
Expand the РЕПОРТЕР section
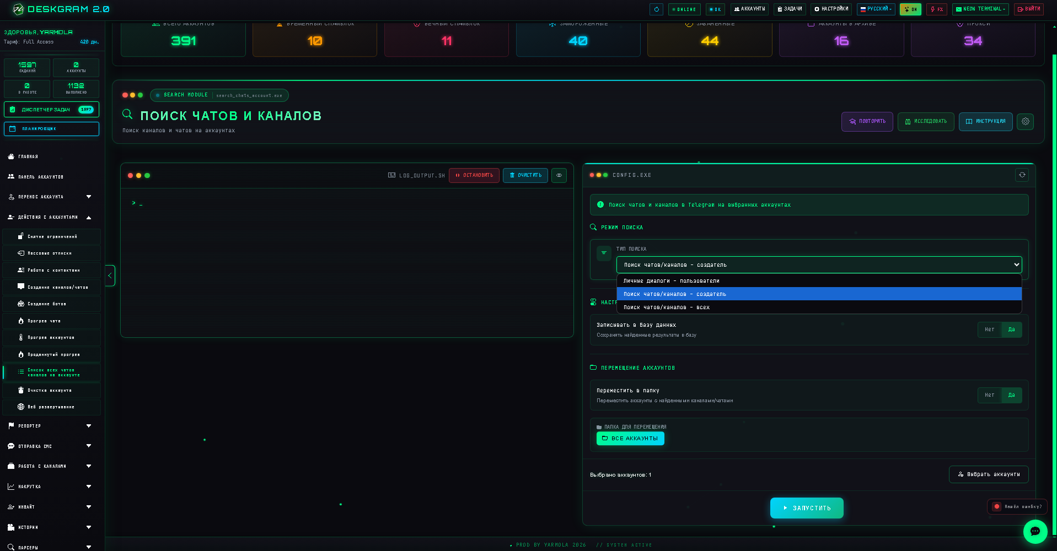point(52,426)
